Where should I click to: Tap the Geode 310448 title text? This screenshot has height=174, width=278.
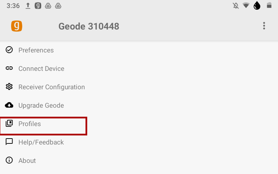click(89, 26)
